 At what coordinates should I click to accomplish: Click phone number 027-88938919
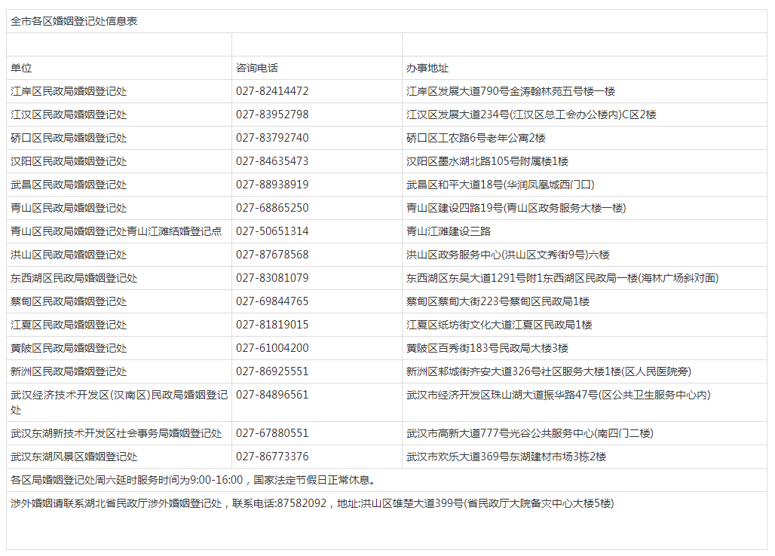tap(272, 185)
